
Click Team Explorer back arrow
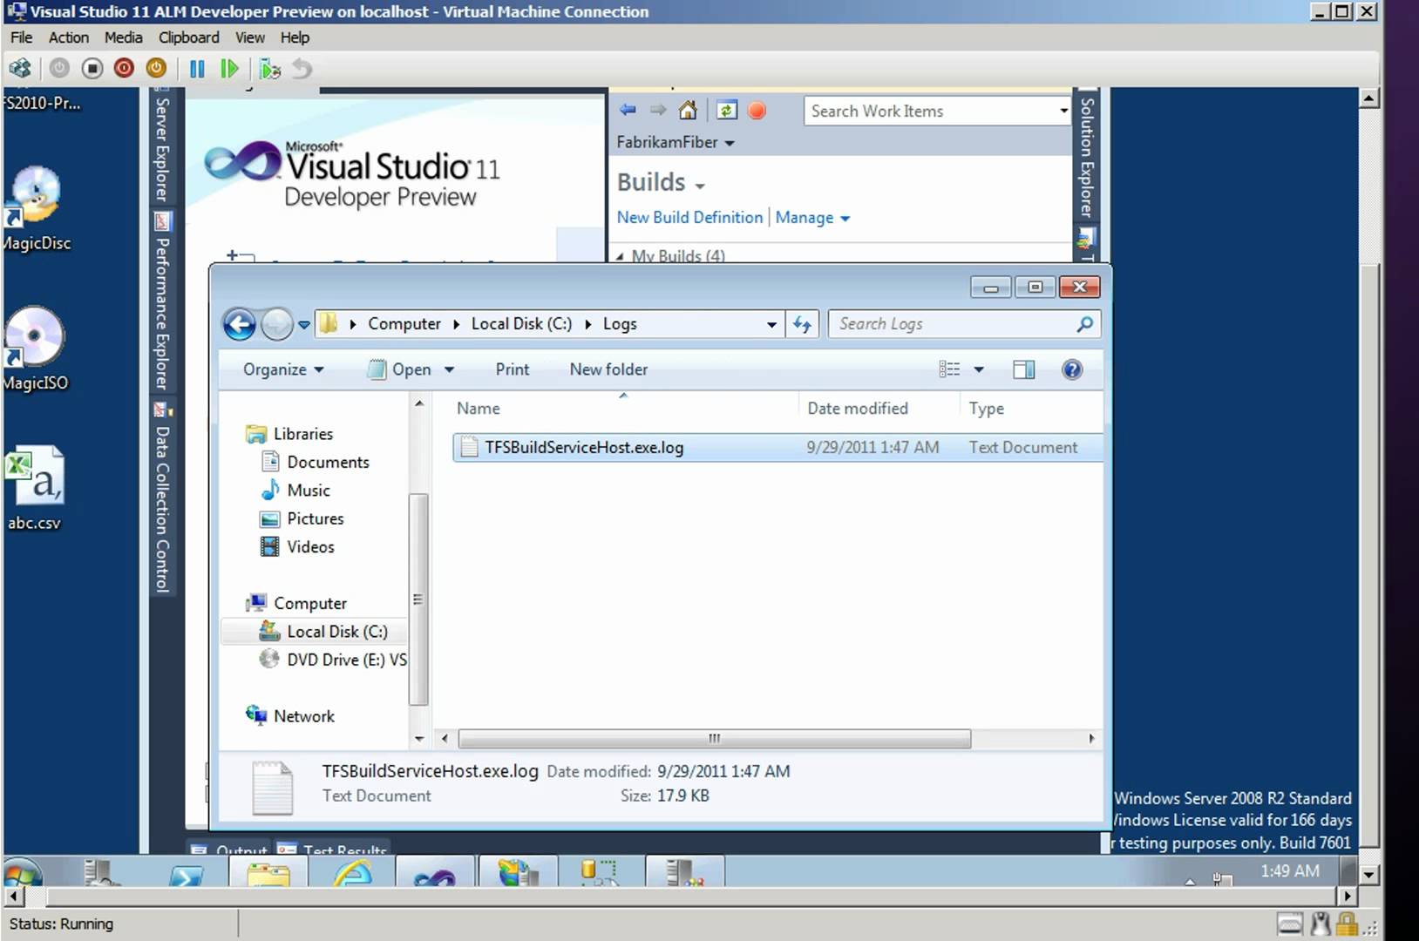628,111
